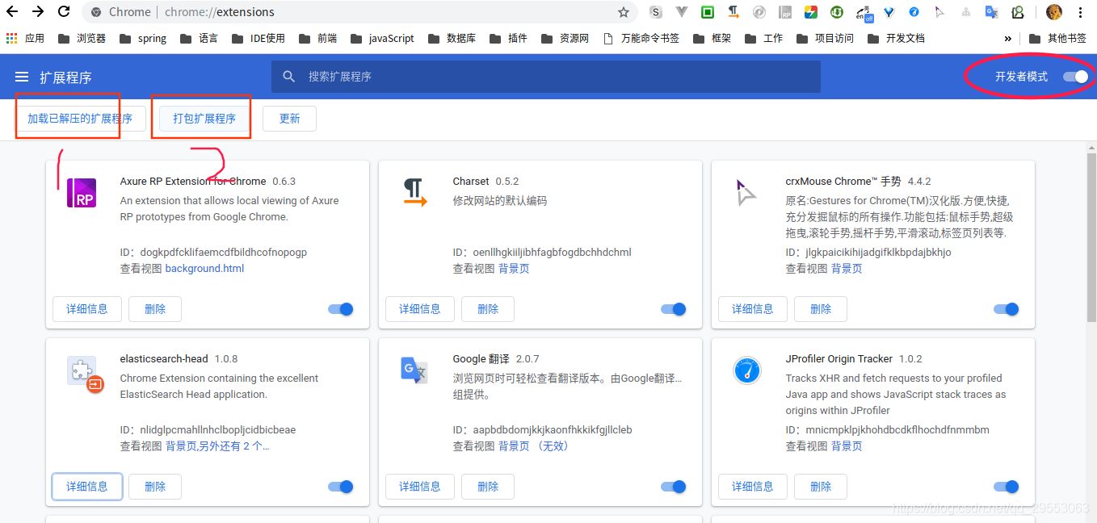Click the 更新 button
Viewport: 1097px width, 523px height.
coord(289,119)
